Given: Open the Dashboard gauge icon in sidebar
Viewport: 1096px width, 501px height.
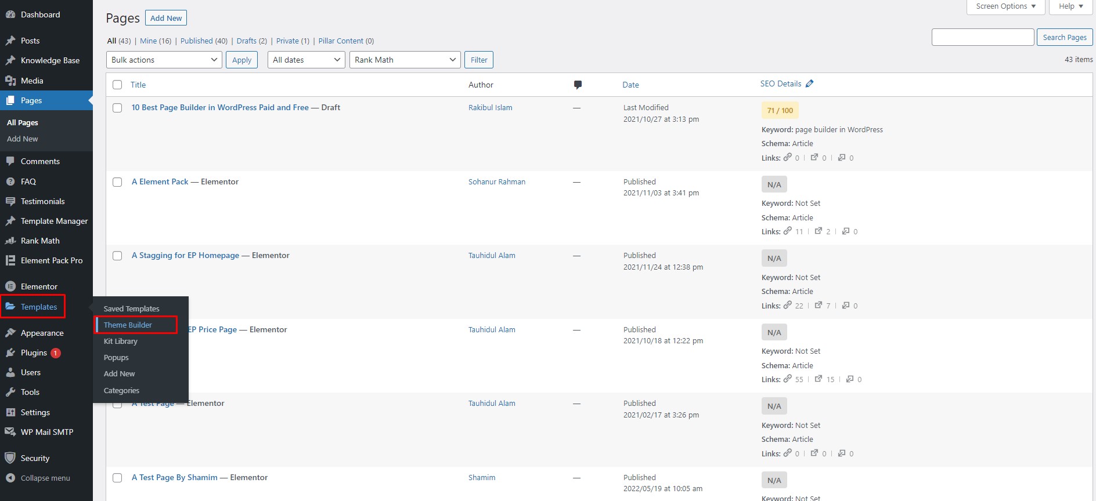Looking at the screenshot, I should [x=10, y=14].
